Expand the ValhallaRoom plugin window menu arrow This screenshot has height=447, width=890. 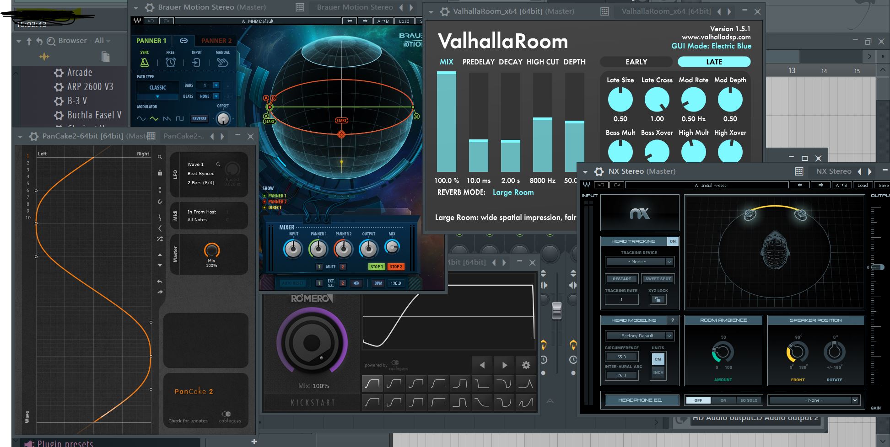(431, 12)
